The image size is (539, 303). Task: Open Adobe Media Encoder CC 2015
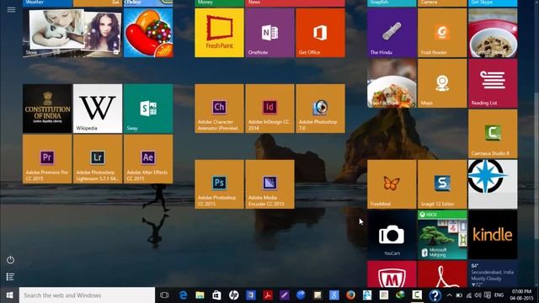[x=269, y=184]
